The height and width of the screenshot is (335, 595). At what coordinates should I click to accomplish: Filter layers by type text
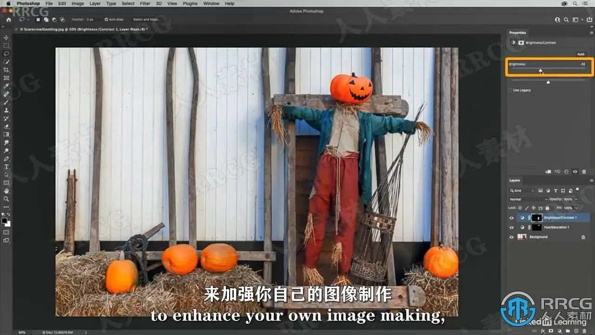[x=555, y=191]
